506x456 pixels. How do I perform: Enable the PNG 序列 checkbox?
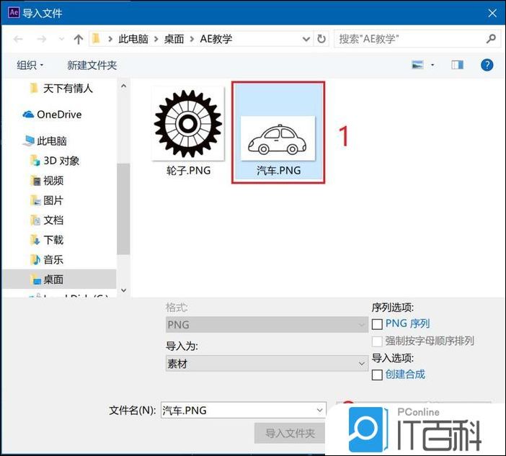coord(377,324)
